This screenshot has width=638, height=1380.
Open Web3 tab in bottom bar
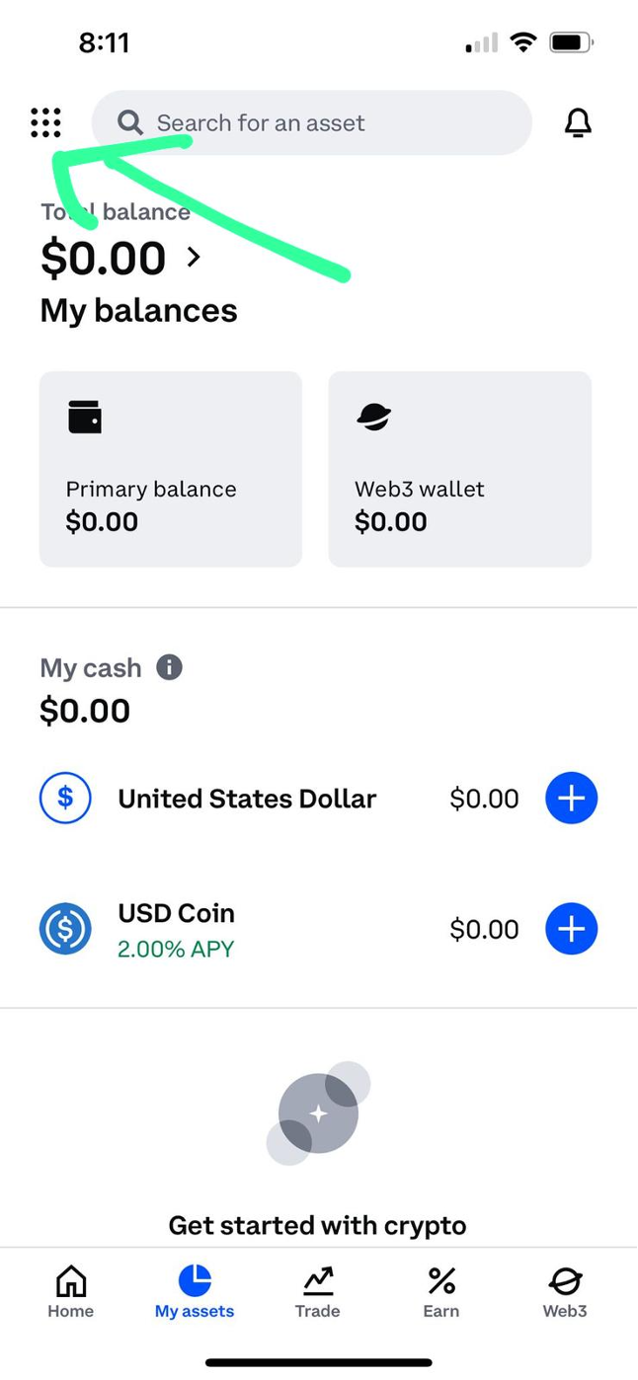[x=565, y=1292]
